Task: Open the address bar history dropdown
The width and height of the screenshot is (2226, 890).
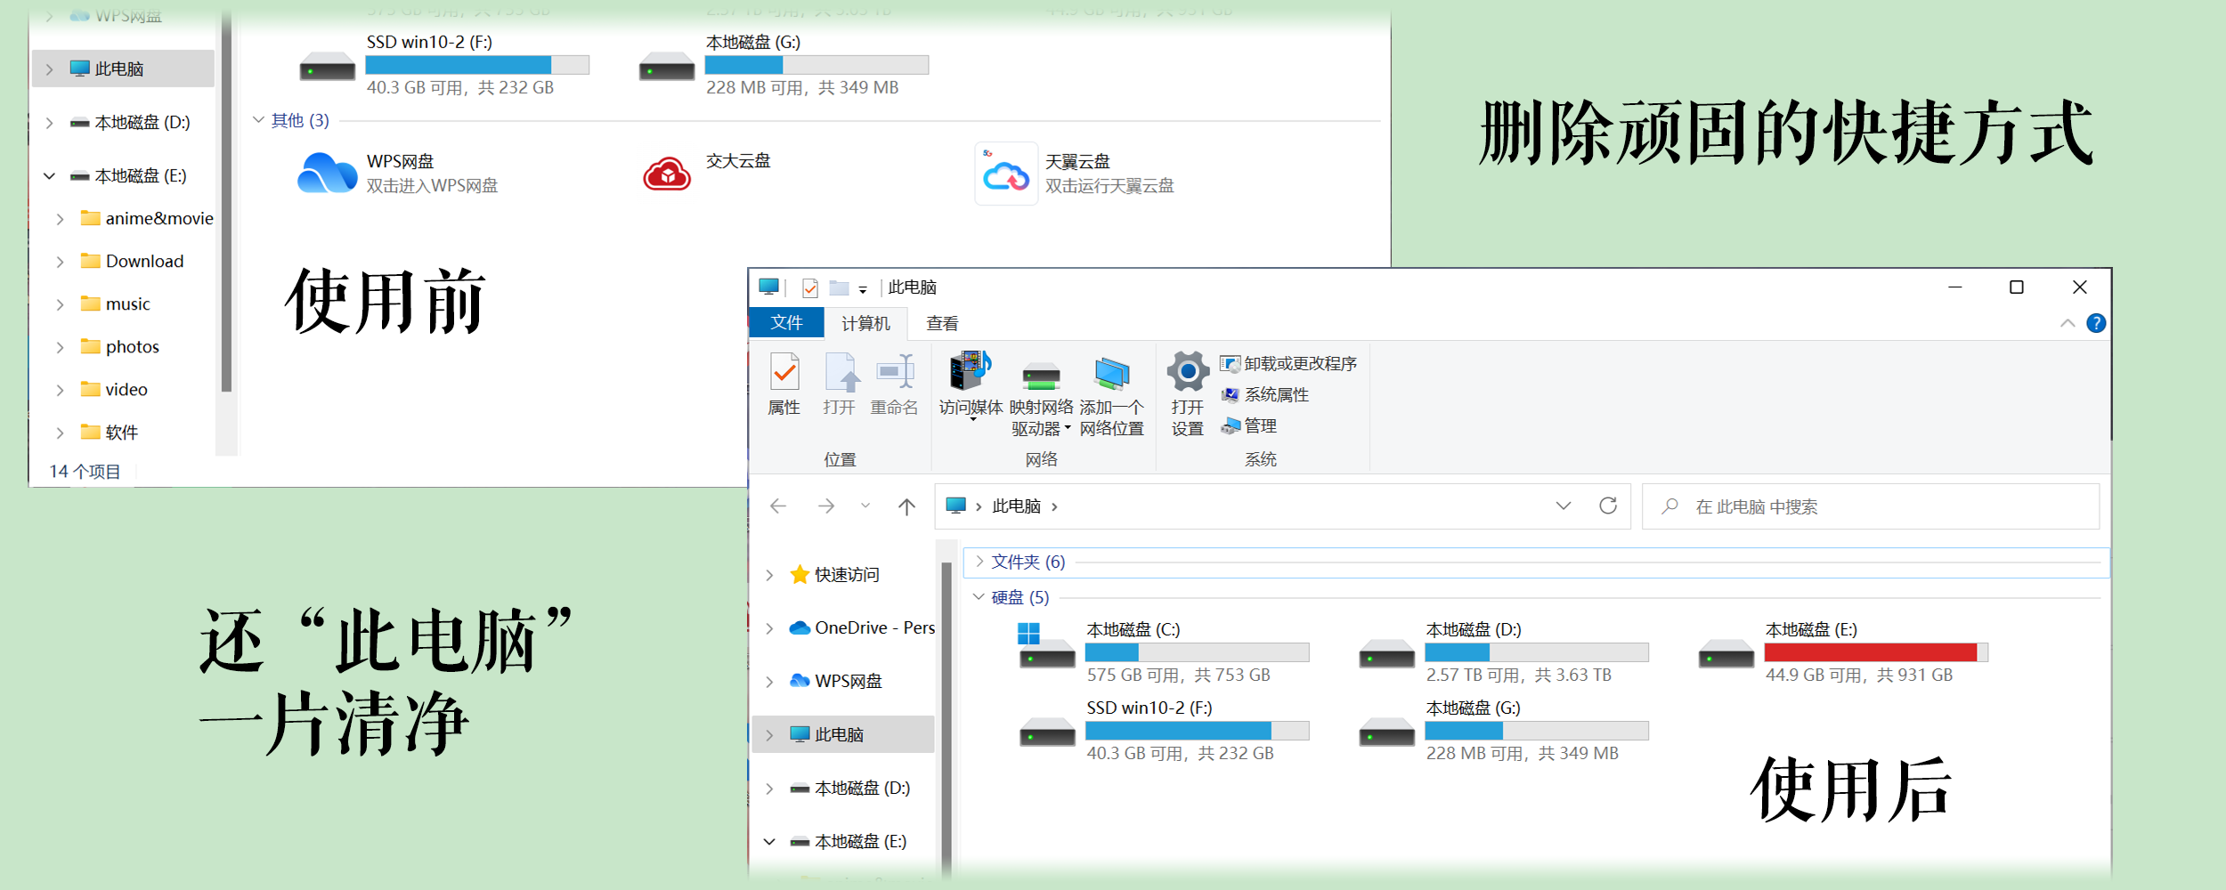Action: pyautogui.click(x=1563, y=506)
